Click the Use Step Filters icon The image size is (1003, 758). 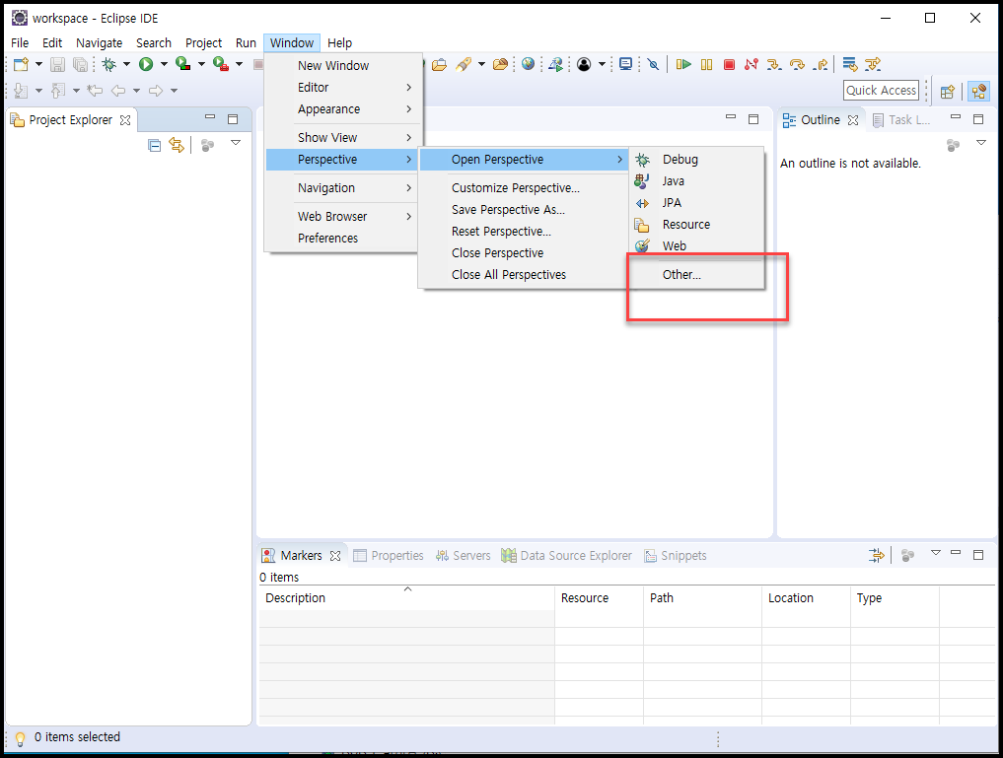pyautogui.click(x=873, y=64)
